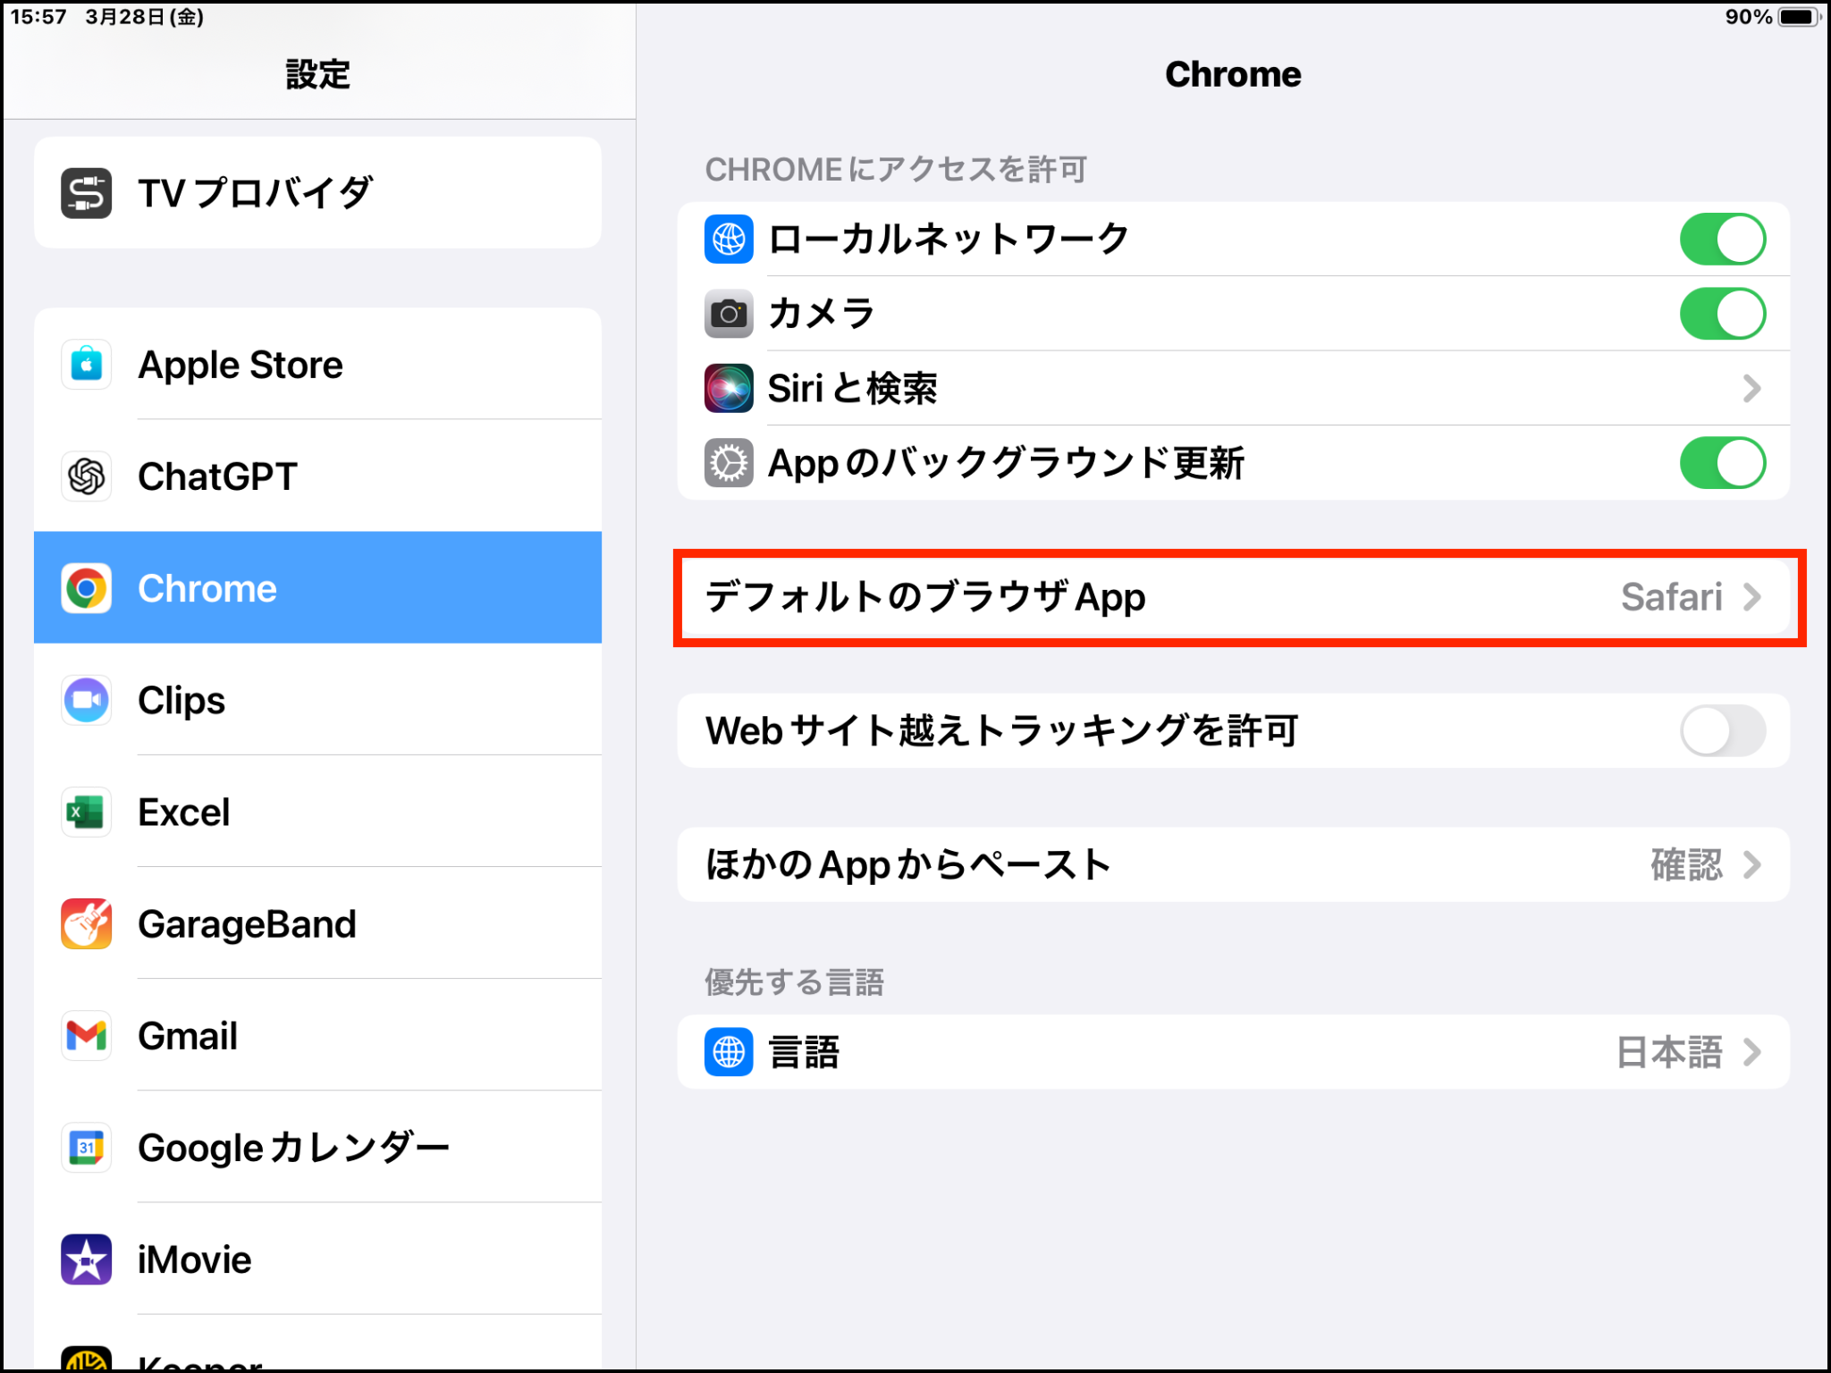The width and height of the screenshot is (1831, 1373).
Task: Open デフォルトのブラウザ App setting
Action: [x=1234, y=597]
